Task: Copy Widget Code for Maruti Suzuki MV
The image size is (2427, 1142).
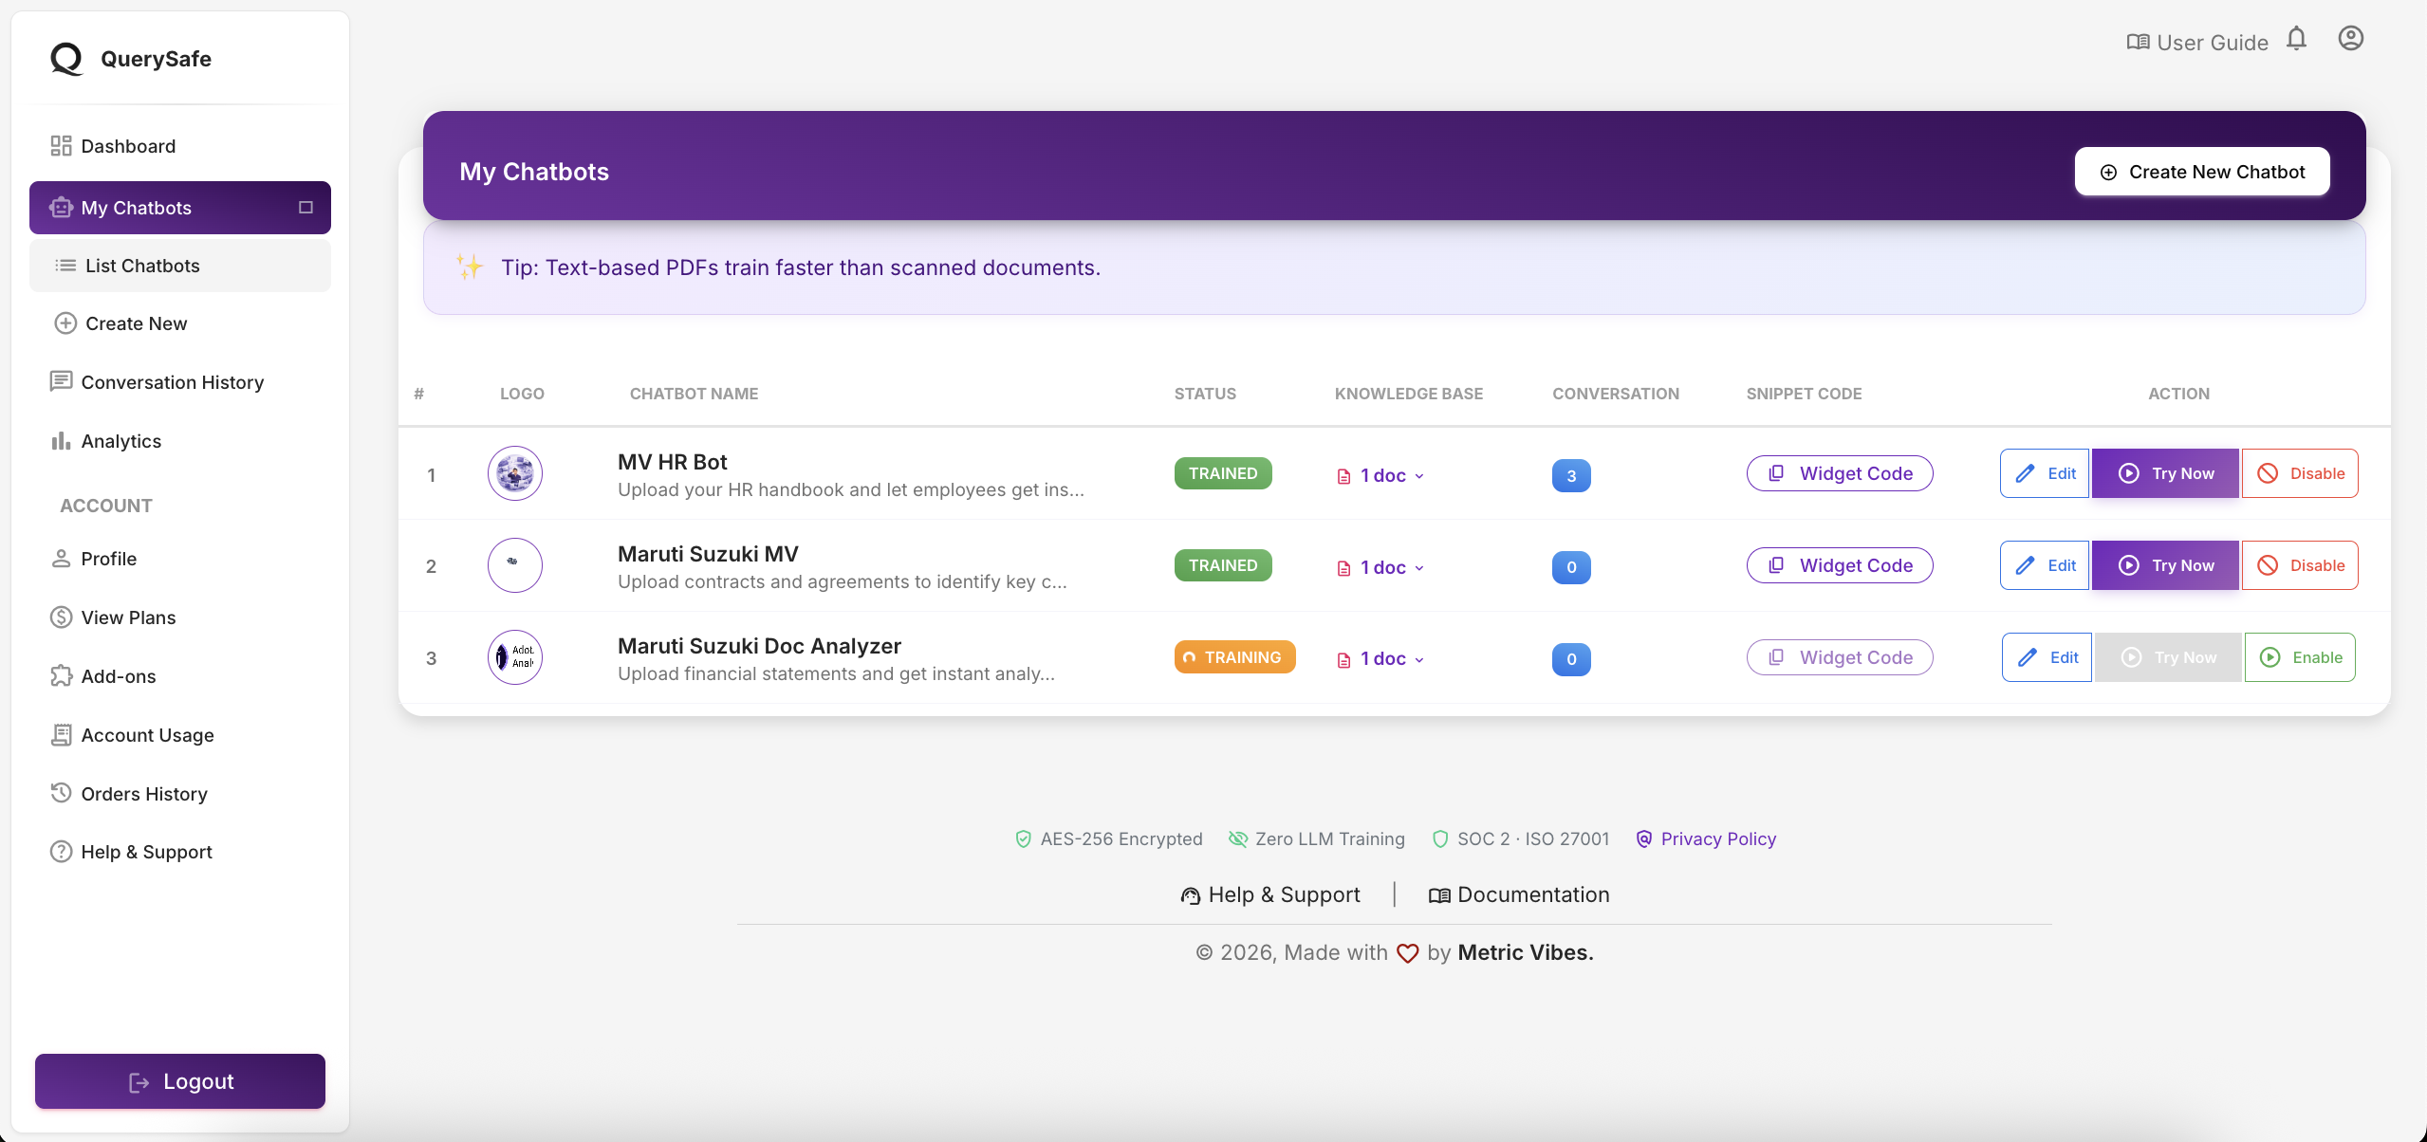Action: click(1838, 564)
